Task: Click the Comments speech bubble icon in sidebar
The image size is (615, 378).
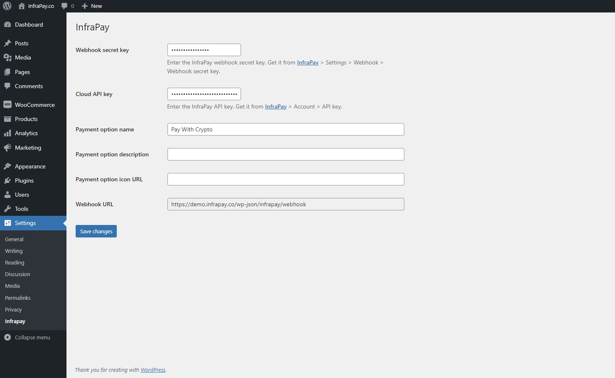Action: (7, 86)
